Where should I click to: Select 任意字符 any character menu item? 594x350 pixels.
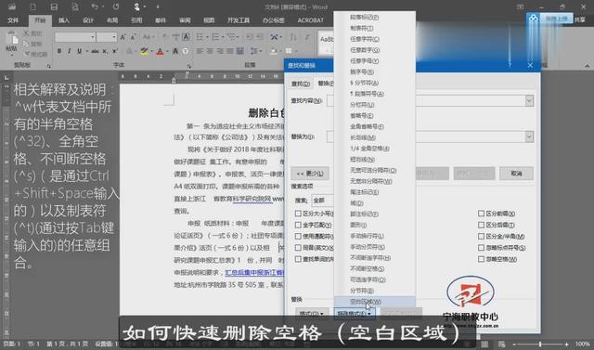375,39
